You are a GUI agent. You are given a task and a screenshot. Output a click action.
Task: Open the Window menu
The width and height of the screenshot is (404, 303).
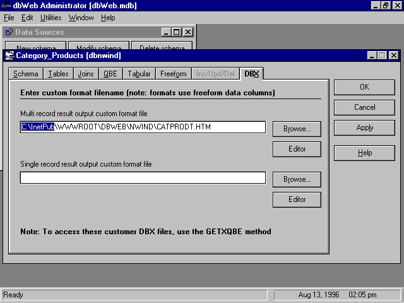point(81,18)
